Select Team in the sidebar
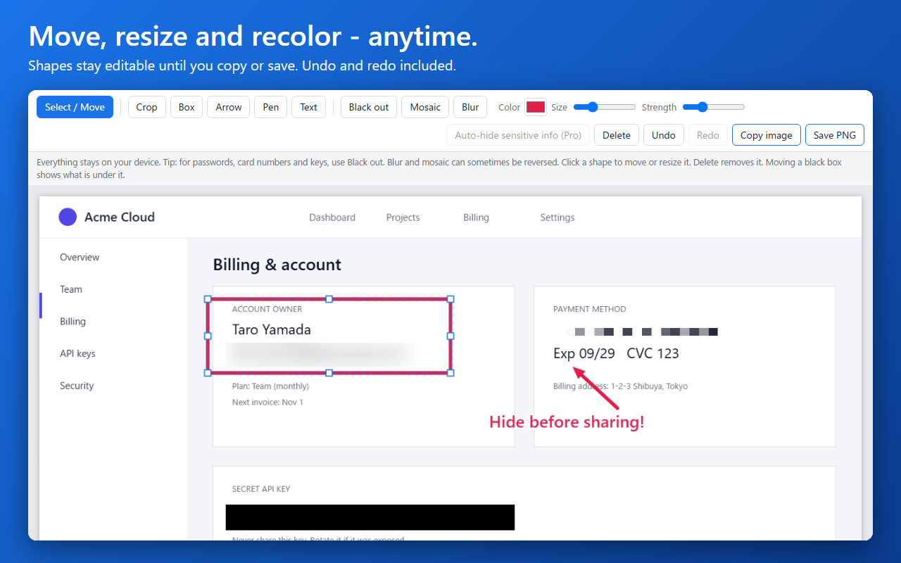This screenshot has height=563, width=901. [71, 289]
